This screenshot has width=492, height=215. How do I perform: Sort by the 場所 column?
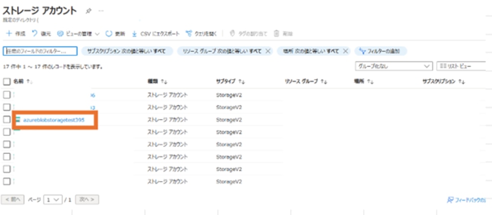[364, 82]
